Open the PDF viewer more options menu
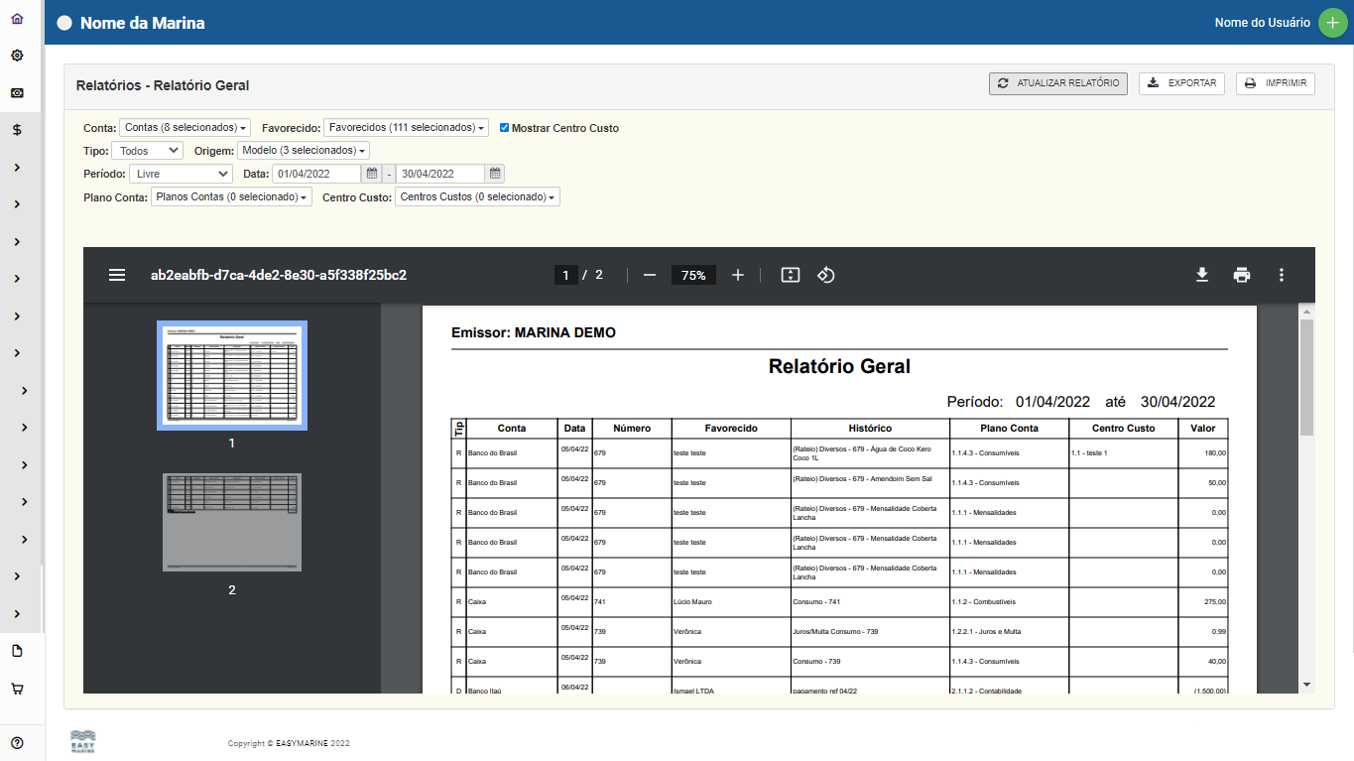Image resolution: width=1354 pixels, height=761 pixels. (x=1282, y=275)
